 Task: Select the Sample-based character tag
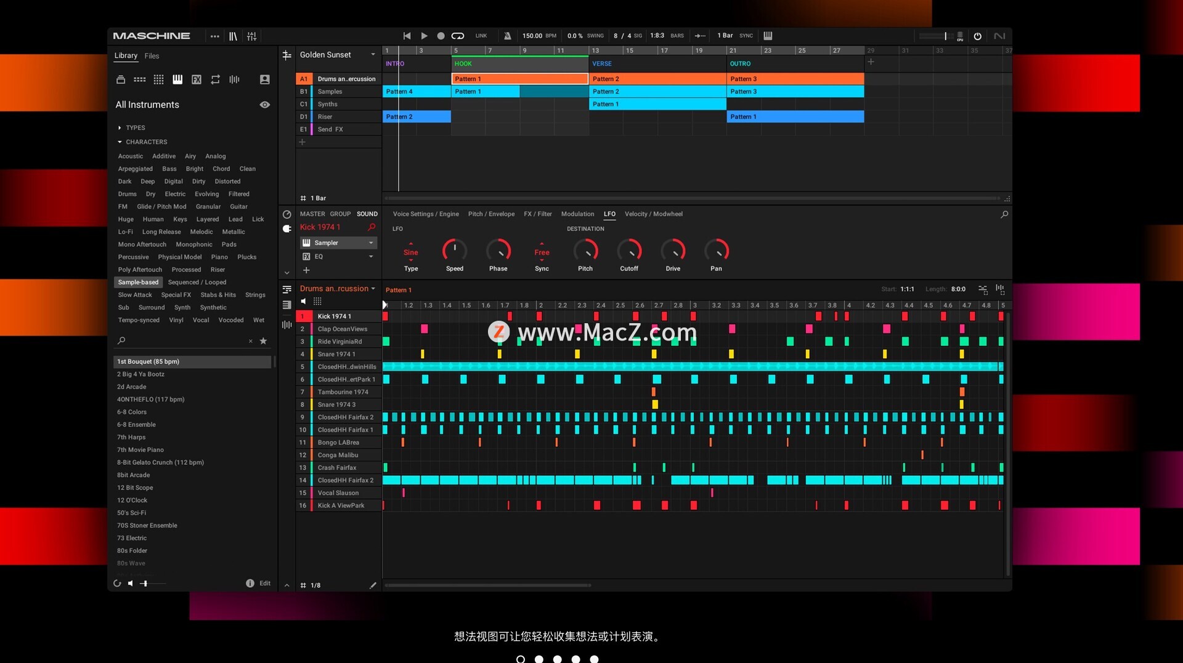point(138,283)
